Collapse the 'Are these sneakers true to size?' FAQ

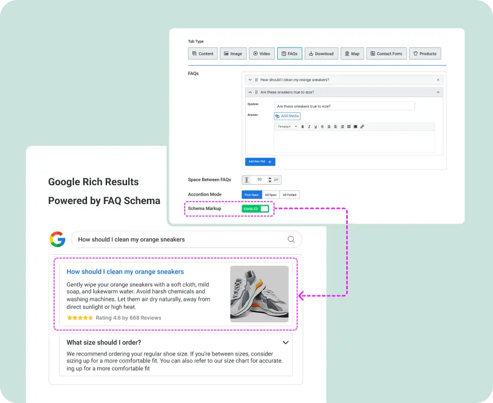[250, 92]
